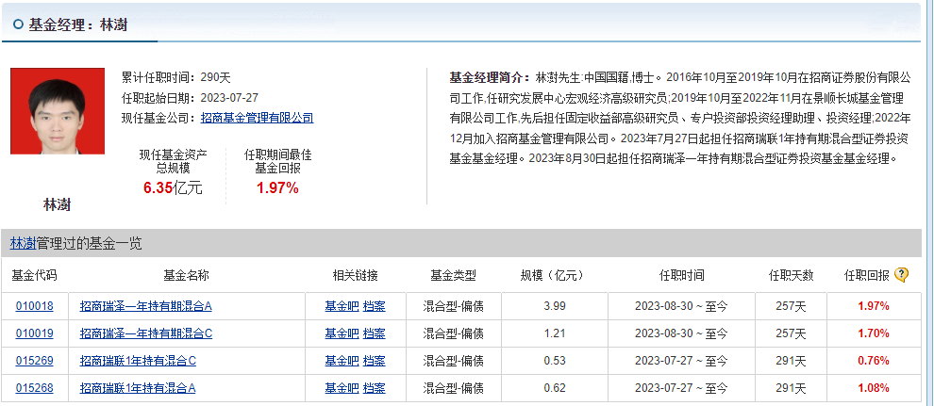934x406 pixels.
Task: Click the 任职回报 column header text
Action: [x=867, y=275]
